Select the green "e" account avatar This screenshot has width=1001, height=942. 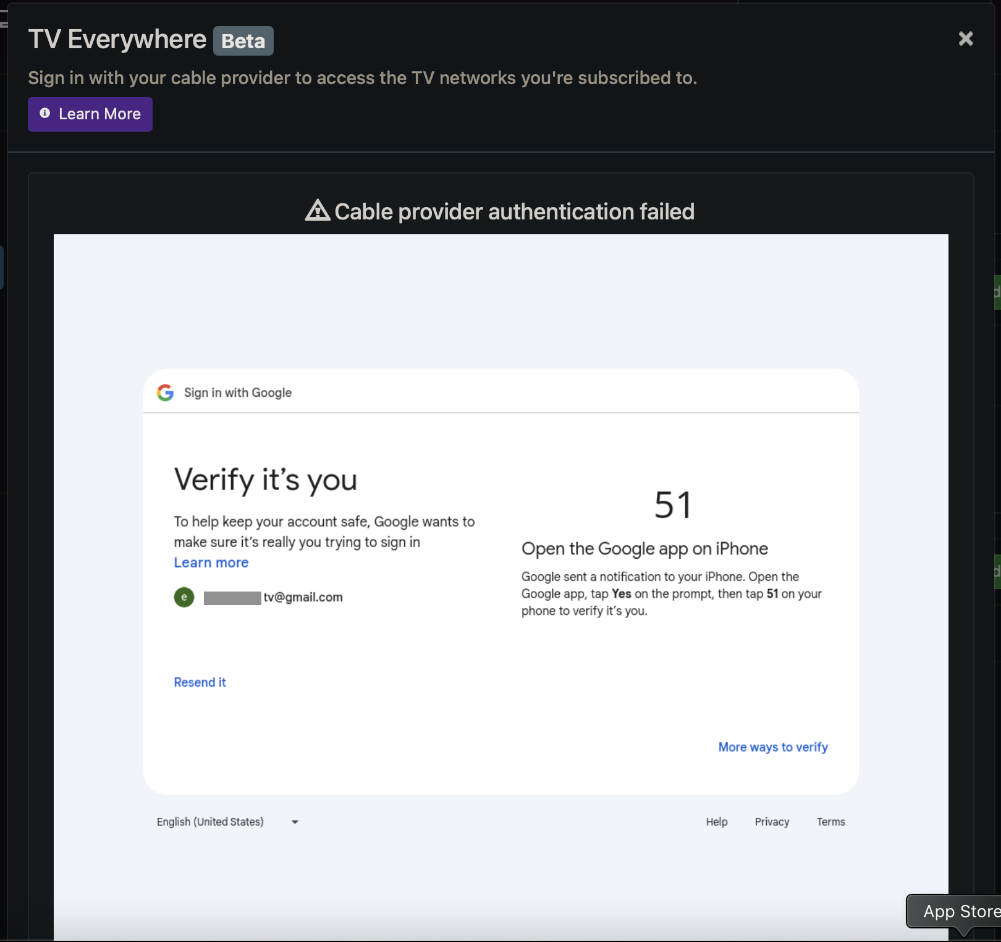(184, 597)
